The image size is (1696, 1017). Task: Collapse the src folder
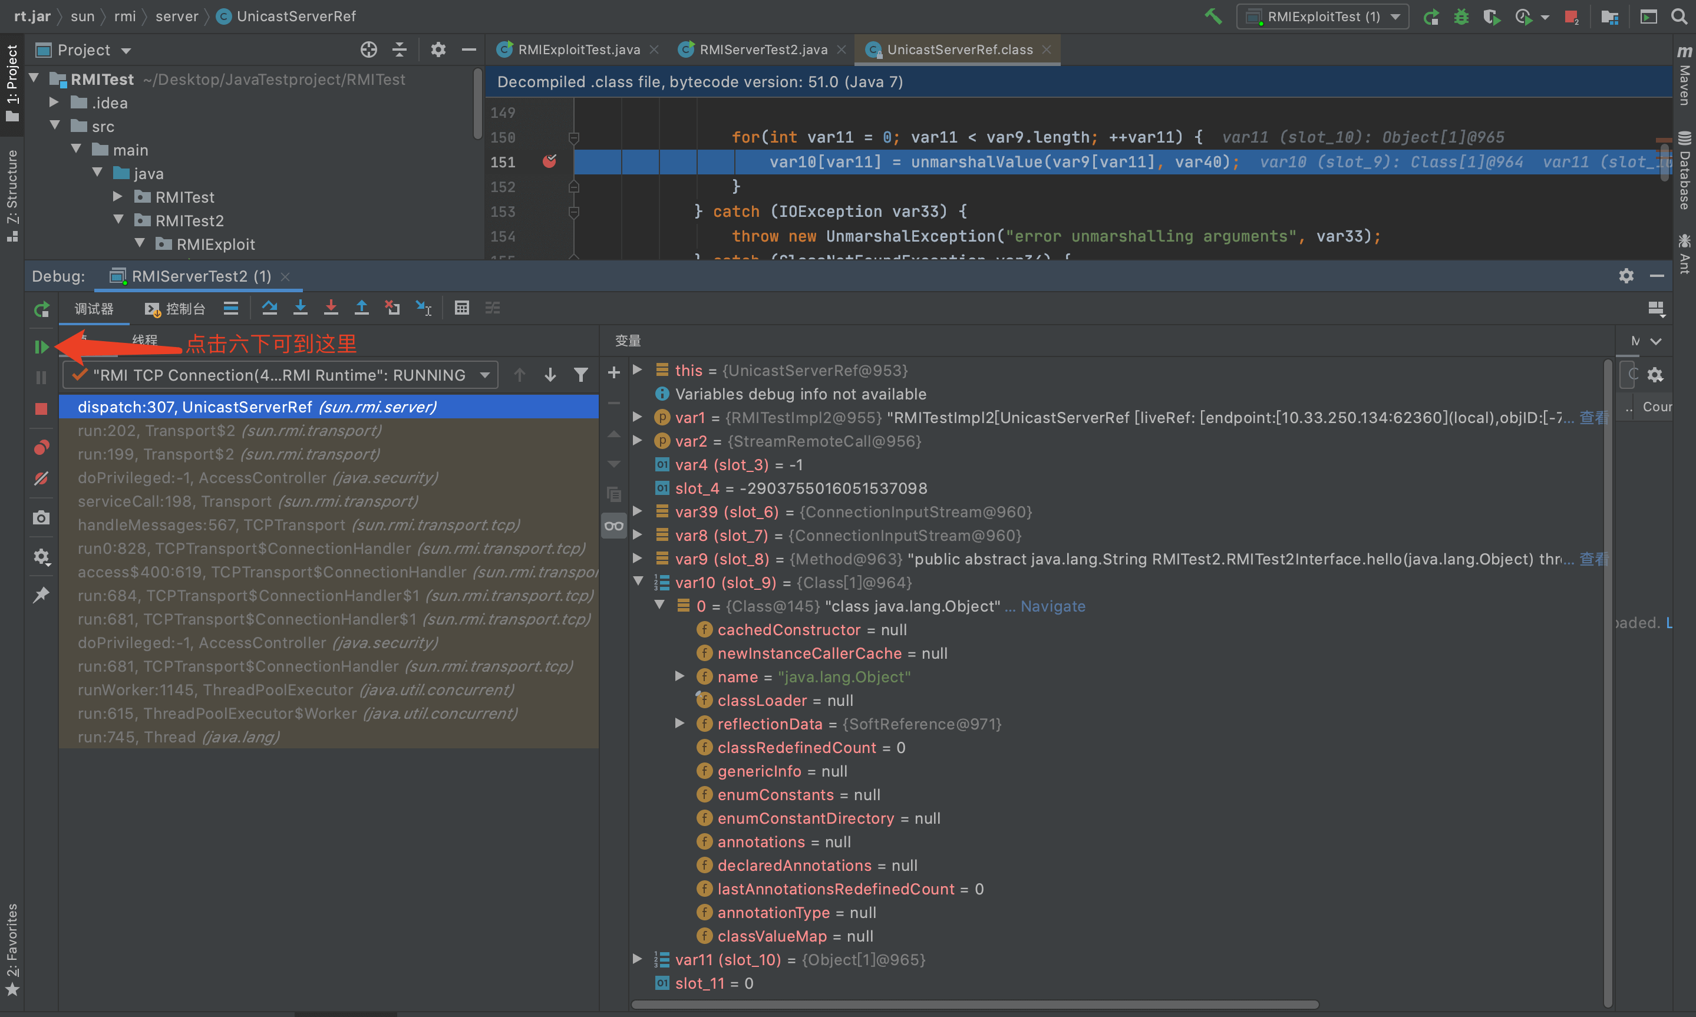55,126
